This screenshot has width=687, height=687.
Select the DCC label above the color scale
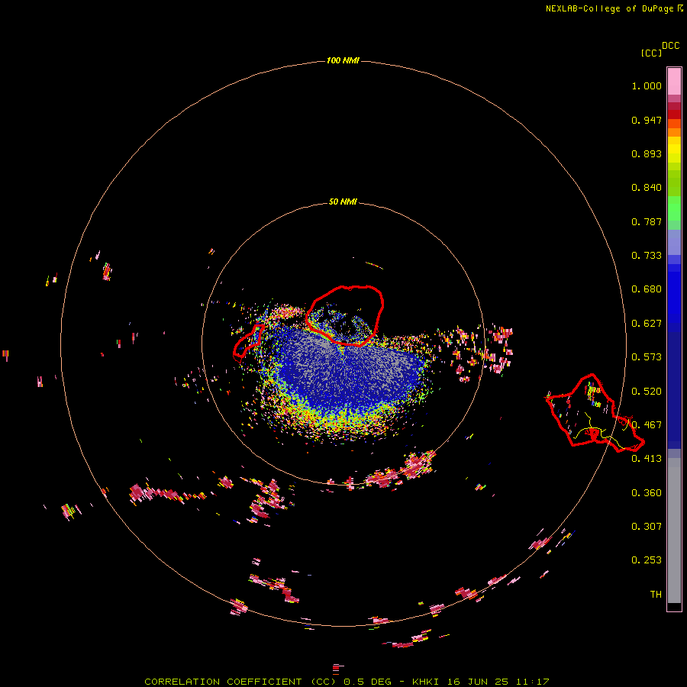click(x=670, y=46)
